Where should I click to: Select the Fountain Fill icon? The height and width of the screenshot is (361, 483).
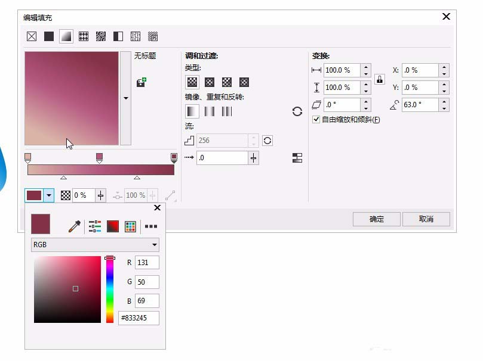(66, 36)
